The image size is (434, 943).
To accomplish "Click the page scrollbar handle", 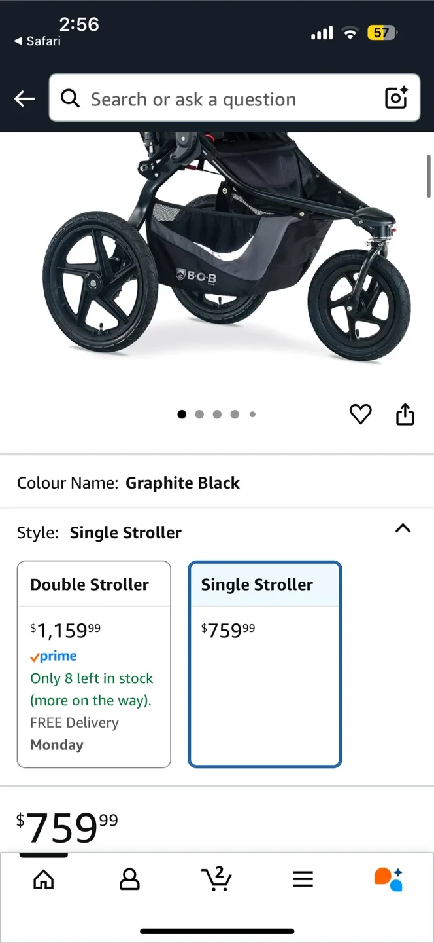I will (429, 176).
